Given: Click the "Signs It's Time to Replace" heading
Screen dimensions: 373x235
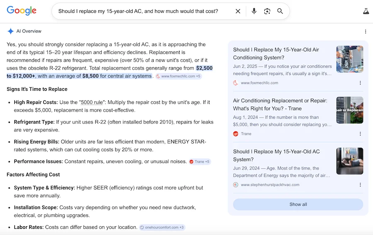Looking at the screenshot, I should [x=37, y=89].
